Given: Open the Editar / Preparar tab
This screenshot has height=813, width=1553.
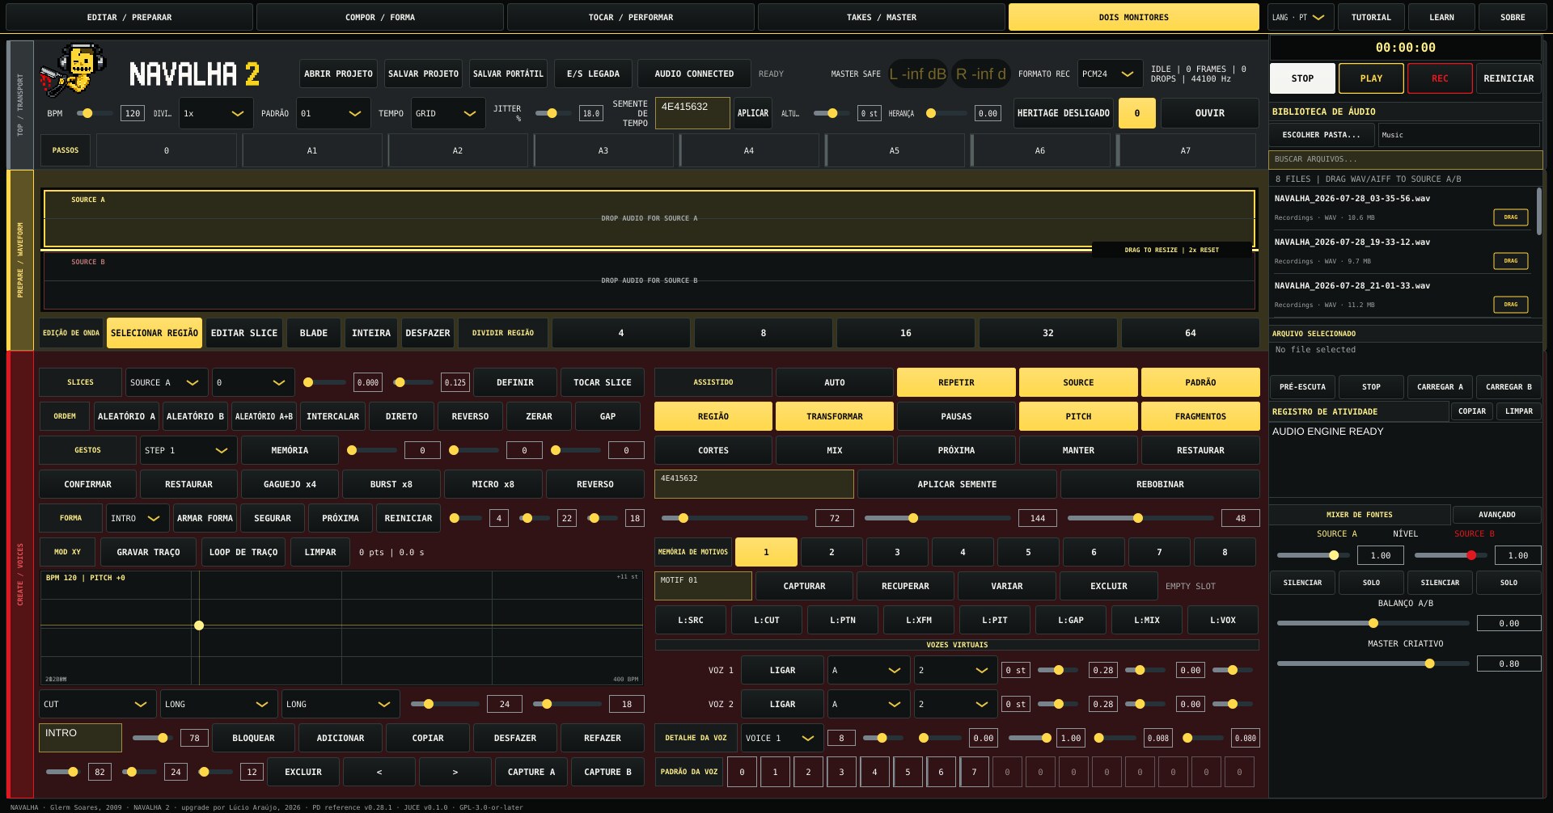Looking at the screenshot, I should click(129, 17).
